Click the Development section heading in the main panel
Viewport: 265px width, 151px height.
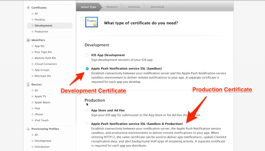point(97,45)
